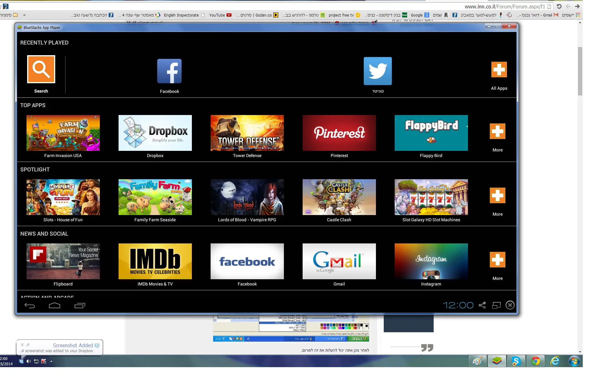The image size is (599, 374).
Task: Click the share icon beside the clock
Action: coord(482,305)
